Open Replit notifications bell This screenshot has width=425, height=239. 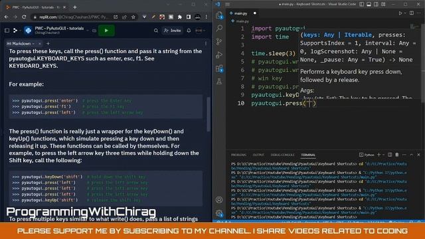(x=189, y=31)
